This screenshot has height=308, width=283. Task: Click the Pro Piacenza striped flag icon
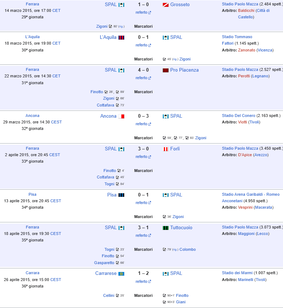[166, 70]
